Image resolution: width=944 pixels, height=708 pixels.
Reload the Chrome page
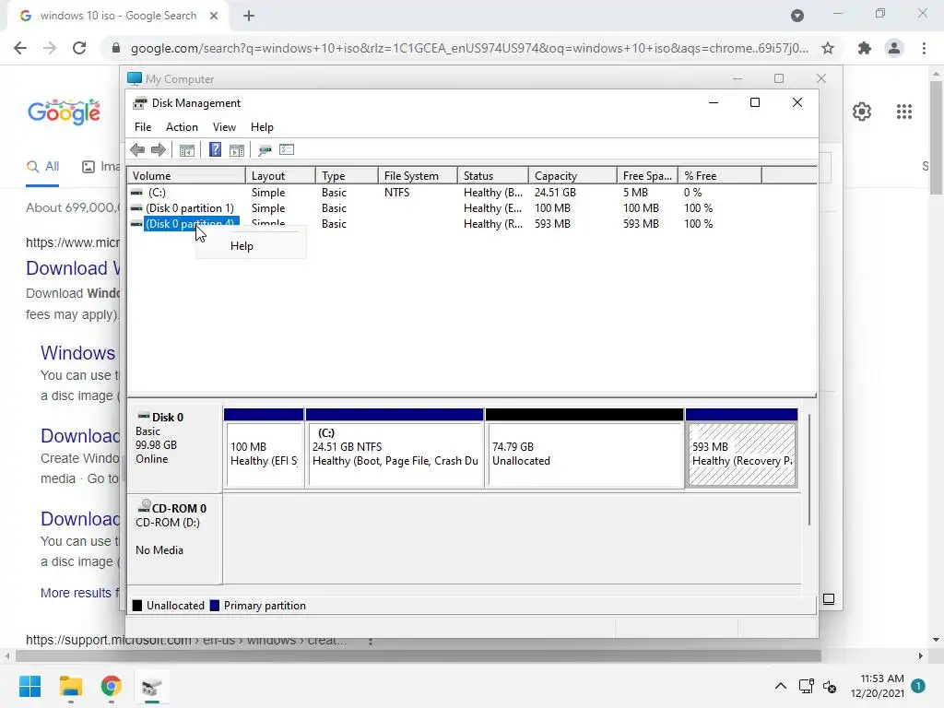[x=79, y=48]
